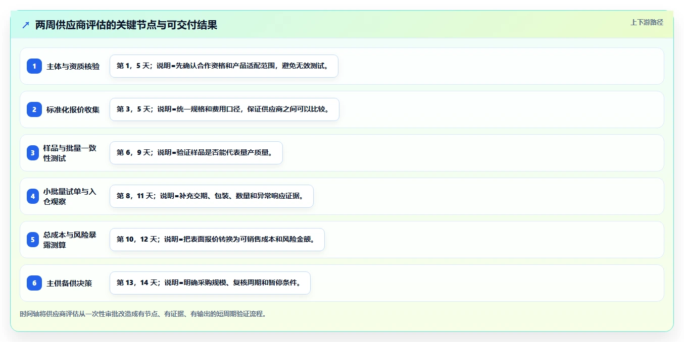Image resolution: width=684 pixels, height=342 pixels.
Task: Select the 总成本与风险暴露测算 step label
Action: click(x=70, y=240)
